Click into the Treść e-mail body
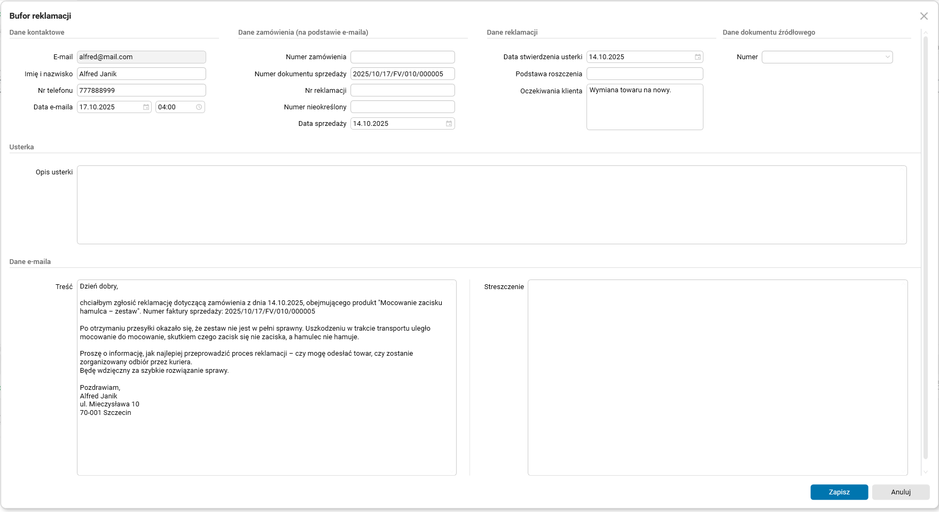The image size is (939, 512). pos(267,378)
